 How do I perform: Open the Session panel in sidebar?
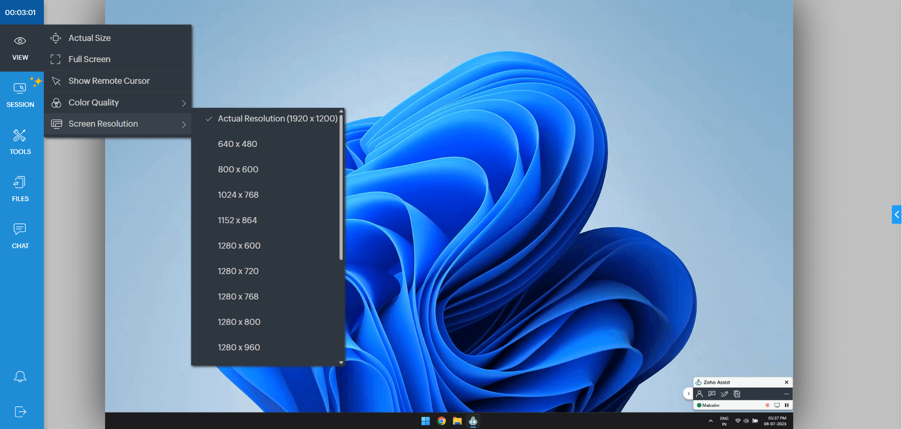tap(20, 94)
